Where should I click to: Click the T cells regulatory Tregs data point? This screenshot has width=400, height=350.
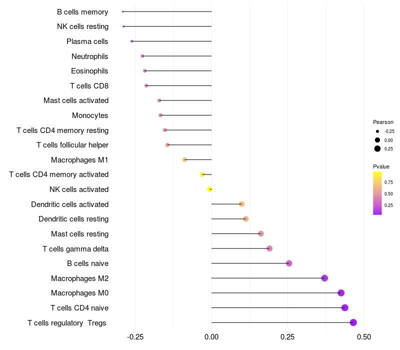(x=353, y=322)
